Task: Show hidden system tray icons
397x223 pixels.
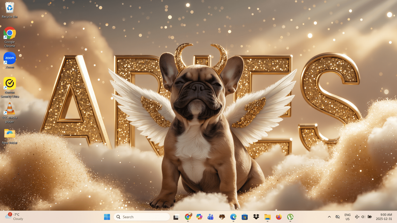Action: 329,217
